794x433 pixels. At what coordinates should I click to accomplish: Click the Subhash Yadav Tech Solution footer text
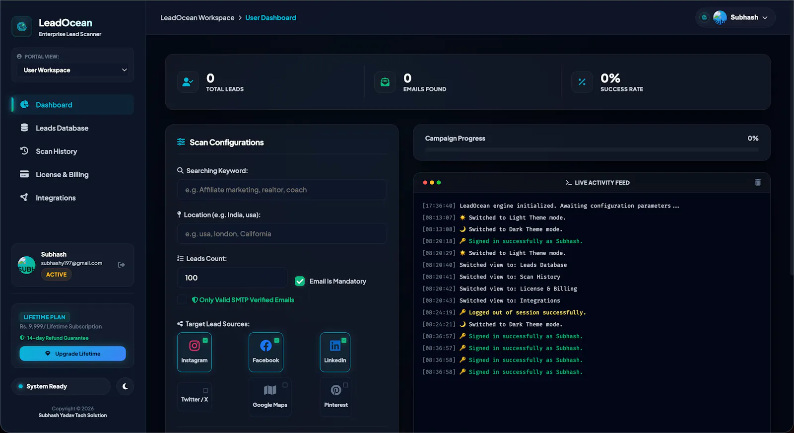(x=72, y=416)
